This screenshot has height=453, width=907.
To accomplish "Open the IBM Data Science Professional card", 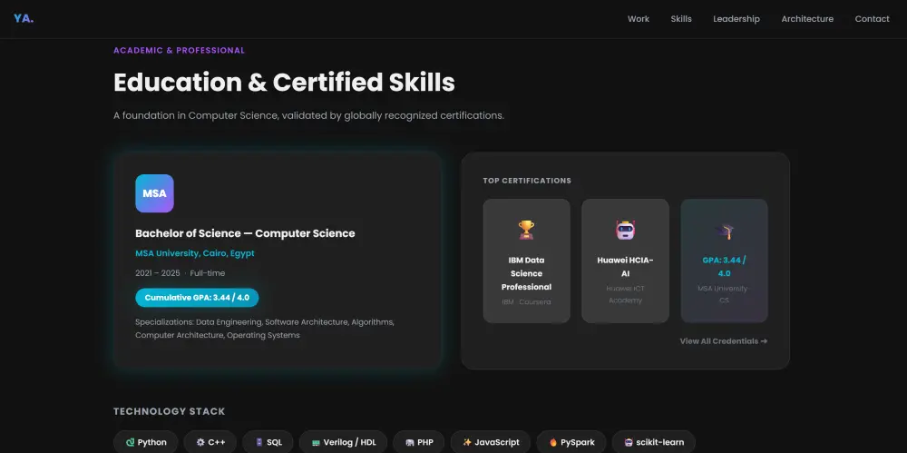I will [526, 261].
